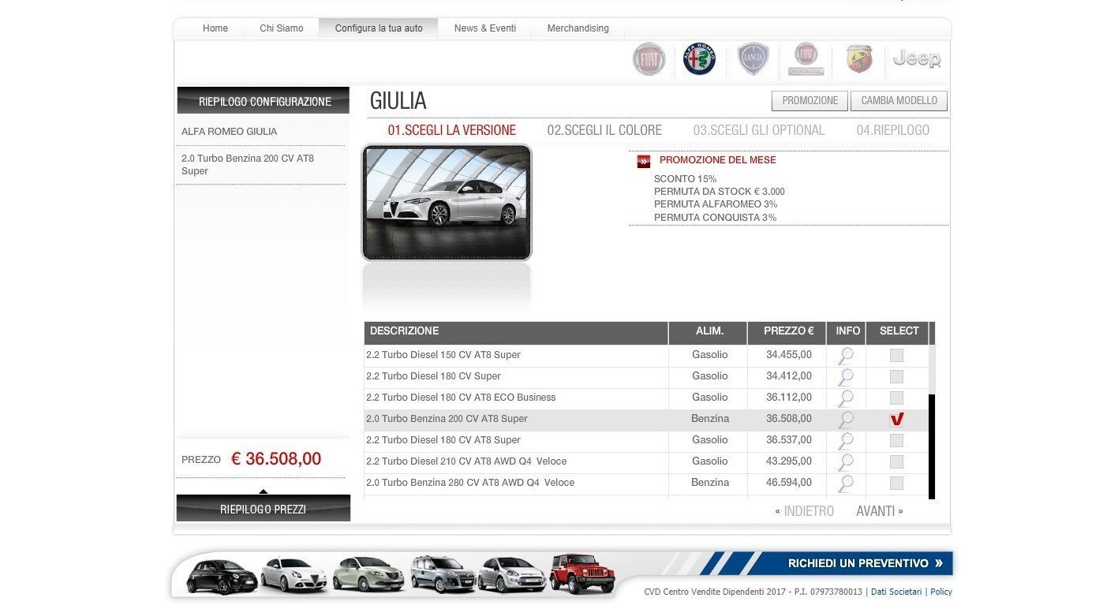The image size is (1118, 605).
Task: Select the Abarth brand logo
Action: click(859, 59)
